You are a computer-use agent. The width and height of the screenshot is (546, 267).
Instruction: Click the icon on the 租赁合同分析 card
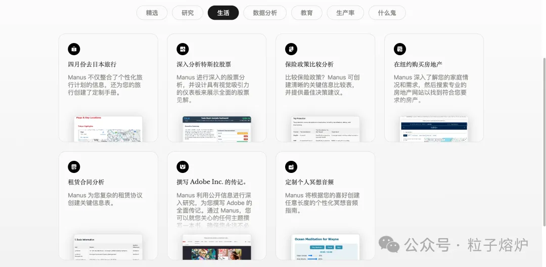(x=74, y=167)
